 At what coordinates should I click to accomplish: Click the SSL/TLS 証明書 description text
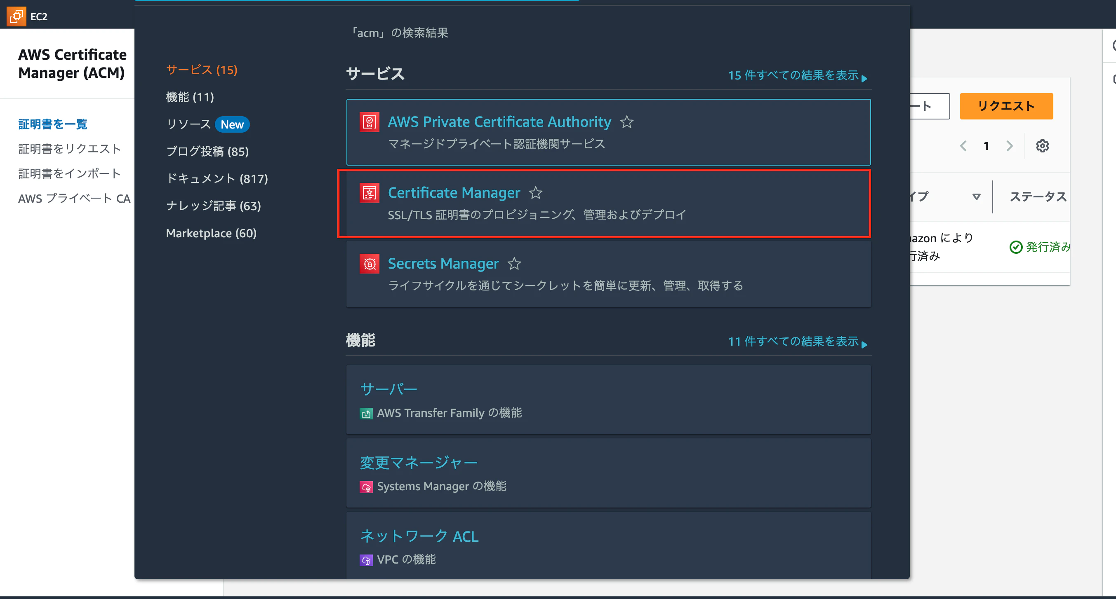537,215
